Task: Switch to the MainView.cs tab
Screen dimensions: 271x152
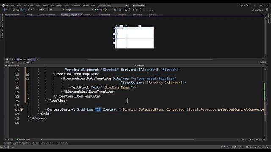Action: click(121, 15)
